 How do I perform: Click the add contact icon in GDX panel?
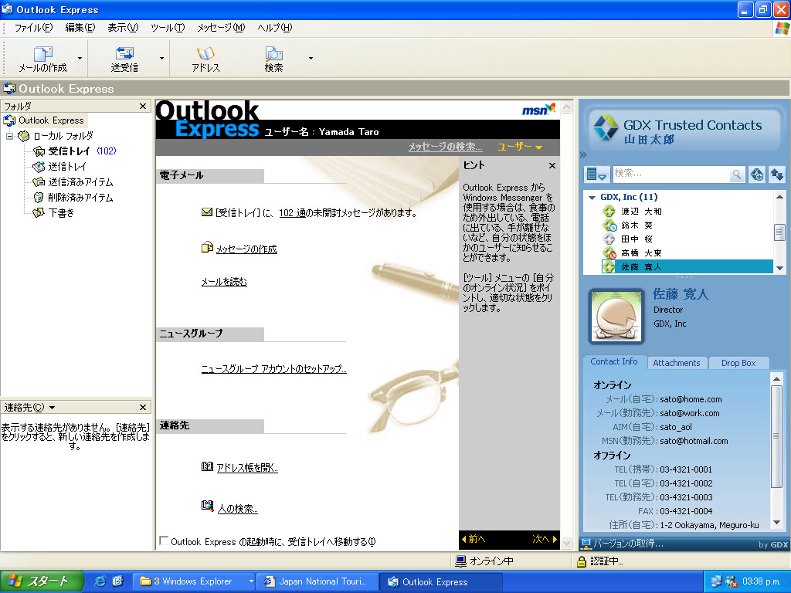[x=757, y=175]
